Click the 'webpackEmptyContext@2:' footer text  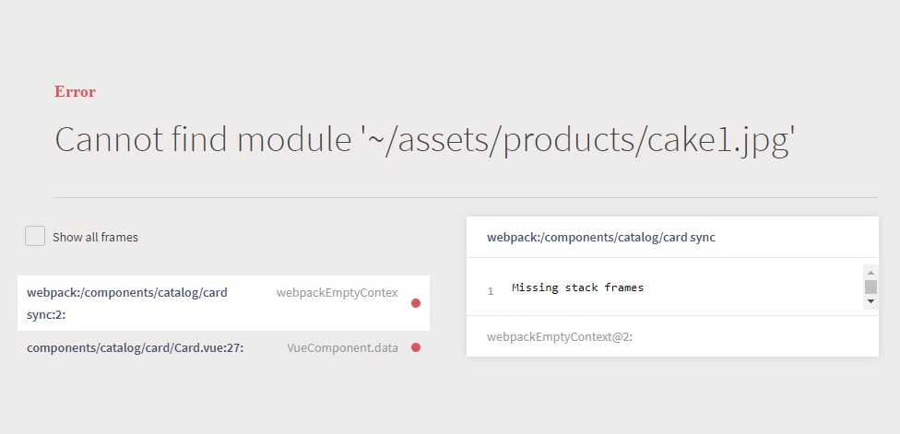point(560,336)
